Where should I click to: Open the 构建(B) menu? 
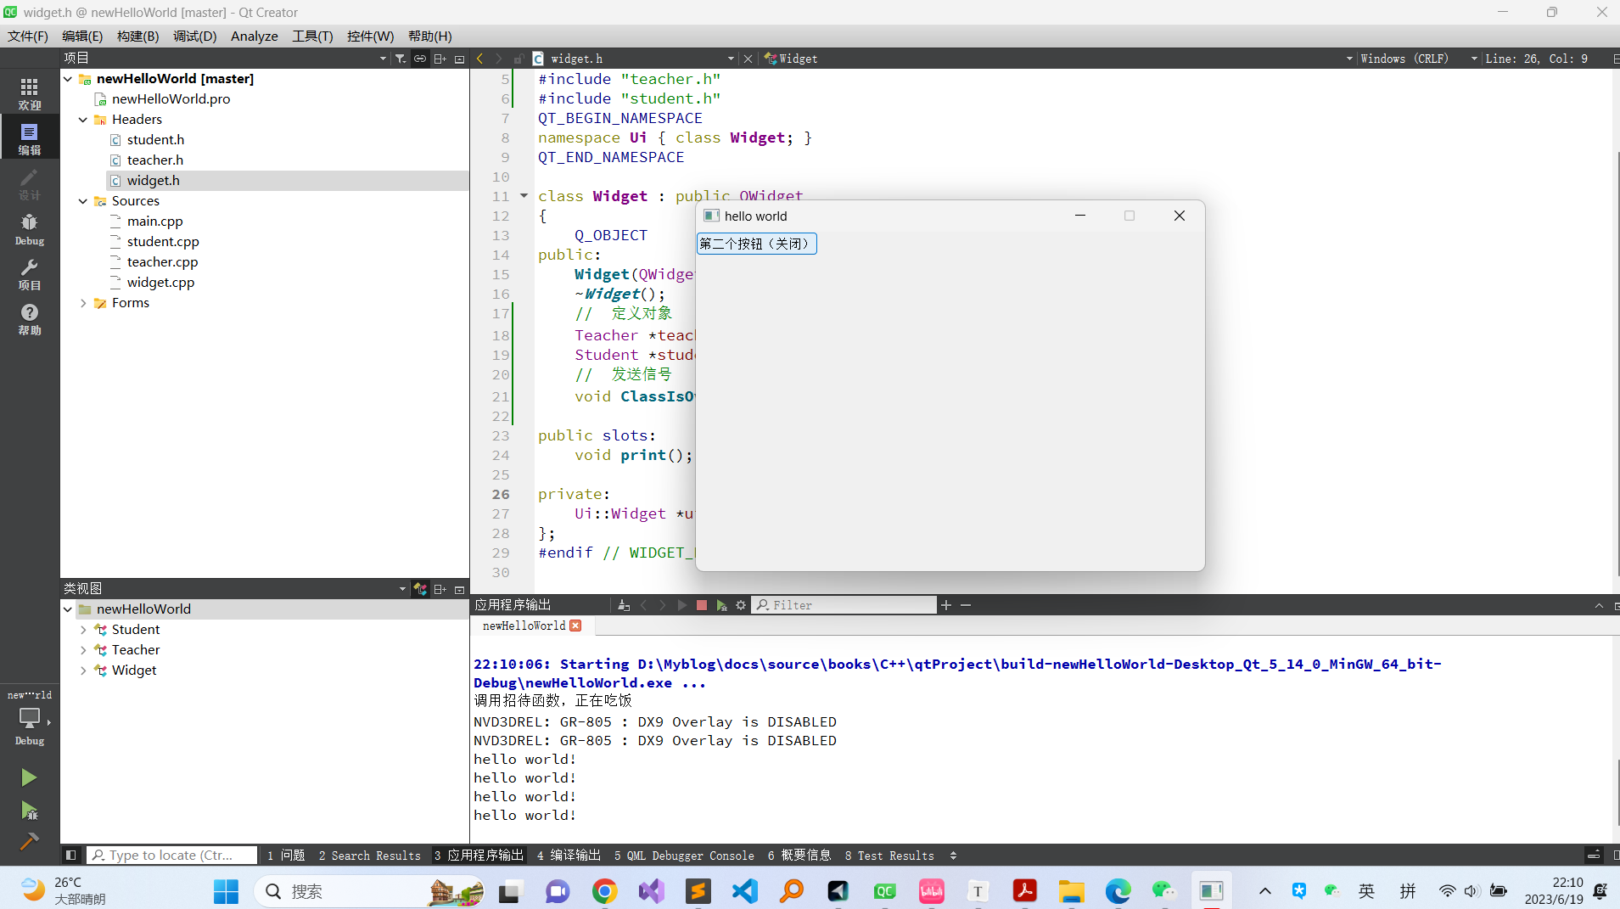[x=137, y=36]
